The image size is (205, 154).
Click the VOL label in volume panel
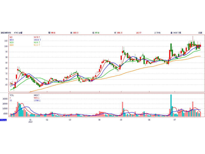[12, 95]
